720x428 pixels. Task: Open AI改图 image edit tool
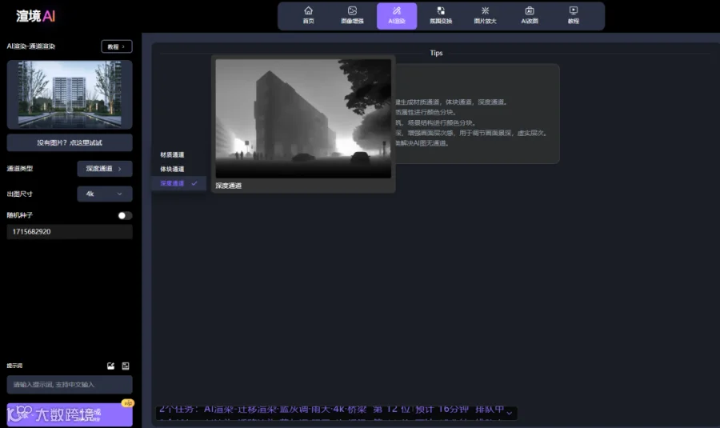tap(530, 16)
